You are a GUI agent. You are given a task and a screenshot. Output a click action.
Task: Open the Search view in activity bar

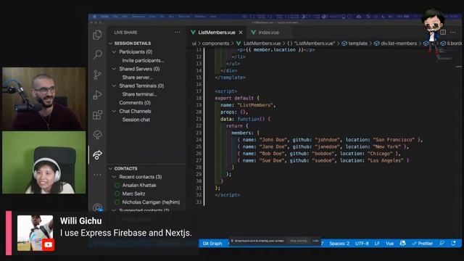tap(97, 55)
